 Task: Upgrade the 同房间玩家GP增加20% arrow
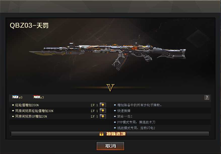pyautogui.click(x=103, y=116)
